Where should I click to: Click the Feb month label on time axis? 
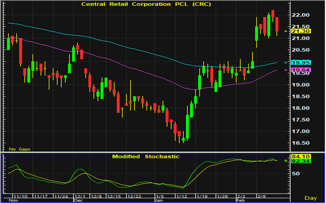coord(240,201)
